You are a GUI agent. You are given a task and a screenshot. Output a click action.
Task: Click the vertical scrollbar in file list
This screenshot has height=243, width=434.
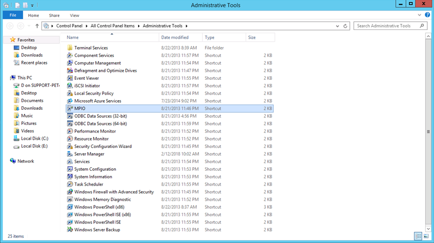[x=428, y=131]
